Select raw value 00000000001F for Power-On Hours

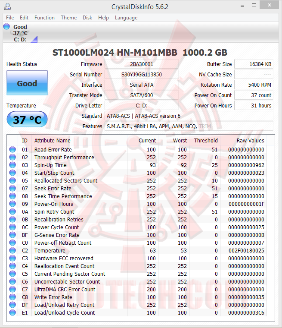pyautogui.click(x=246, y=204)
